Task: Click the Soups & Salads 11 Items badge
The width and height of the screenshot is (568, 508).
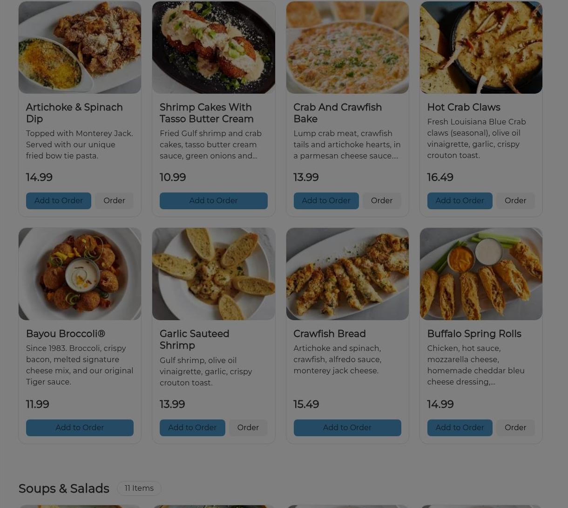Action: 139,488
